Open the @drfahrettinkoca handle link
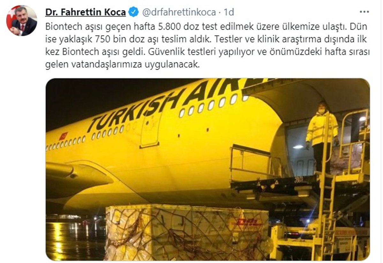The width and height of the screenshot is (383, 263). point(179,12)
